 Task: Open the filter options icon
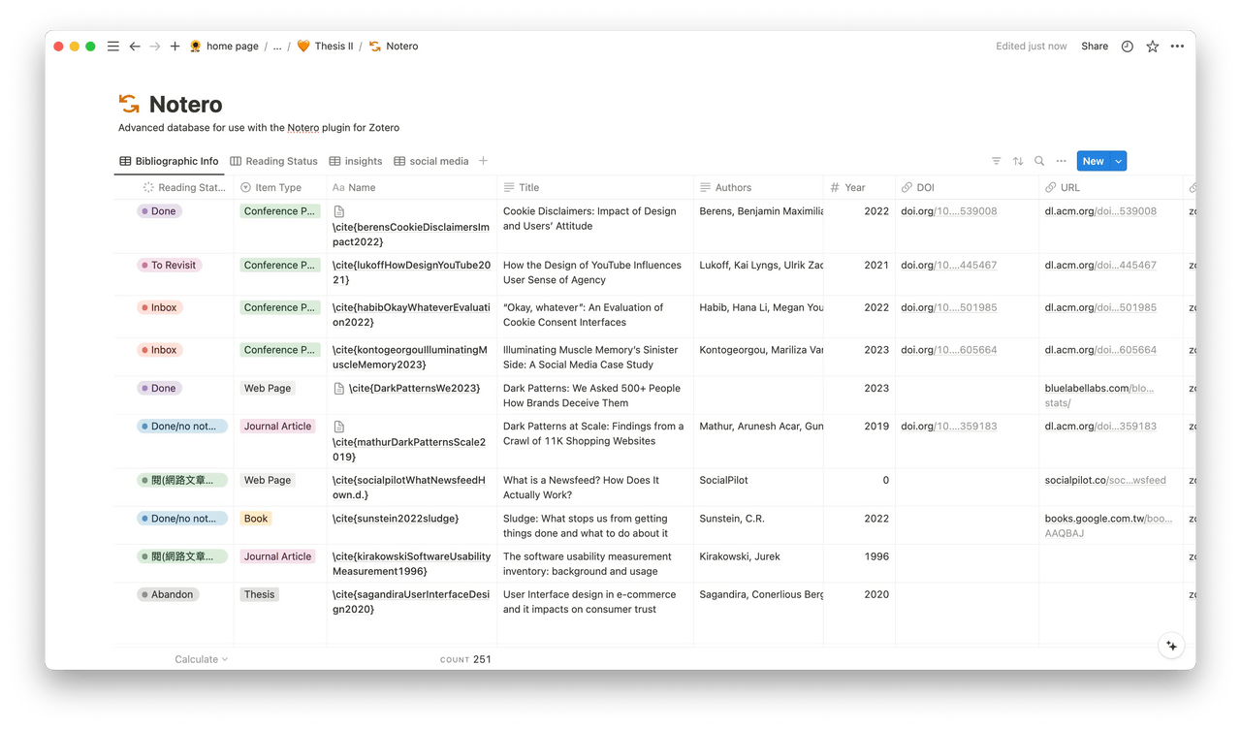point(996,161)
